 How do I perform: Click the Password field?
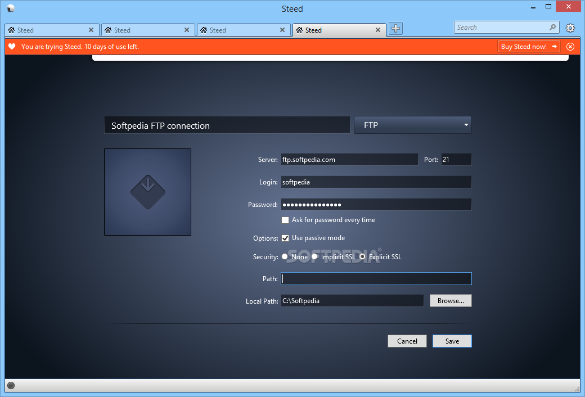[376, 205]
